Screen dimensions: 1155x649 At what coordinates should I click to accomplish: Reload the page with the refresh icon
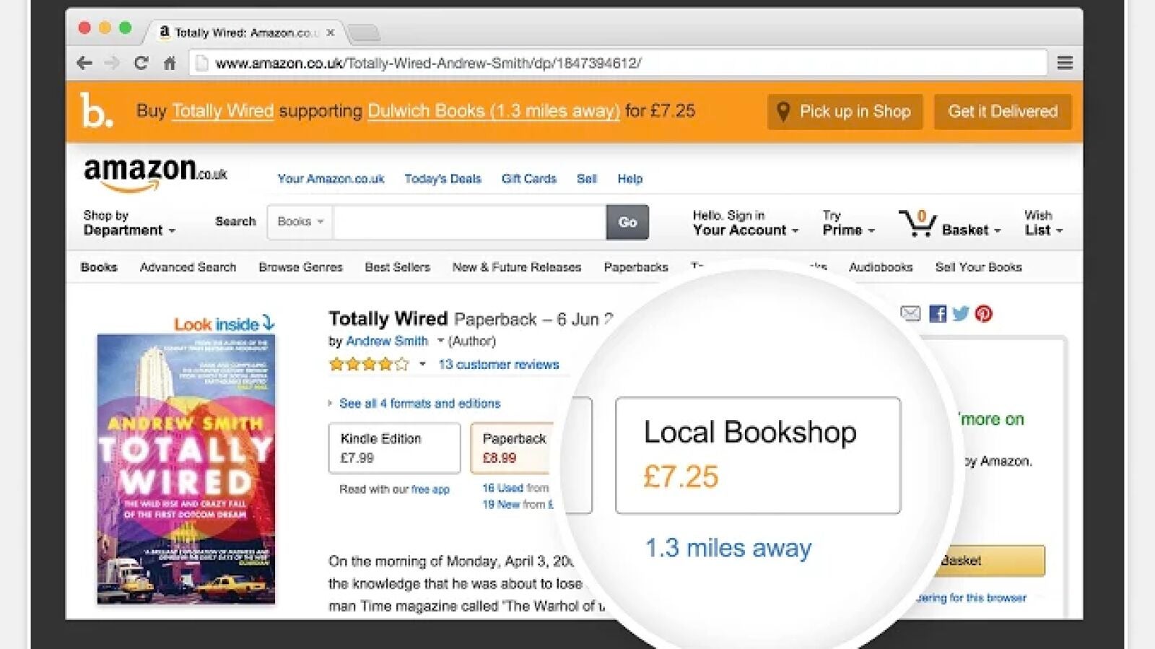click(x=141, y=64)
